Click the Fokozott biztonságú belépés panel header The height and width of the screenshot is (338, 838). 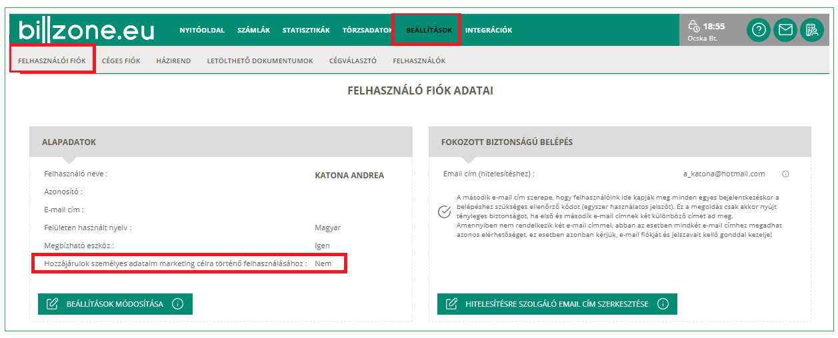[x=620, y=142]
